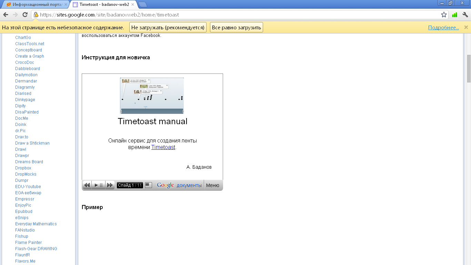The image size is (471, 265).
Task: Open Diagramly sidebar link
Action: click(25, 87)
